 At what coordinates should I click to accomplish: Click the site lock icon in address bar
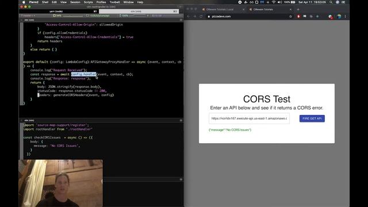point(209,17)
